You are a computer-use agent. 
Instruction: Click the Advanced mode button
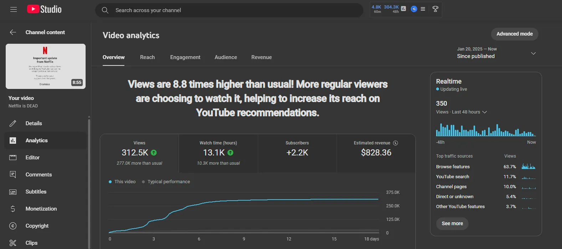coord(515,34)
